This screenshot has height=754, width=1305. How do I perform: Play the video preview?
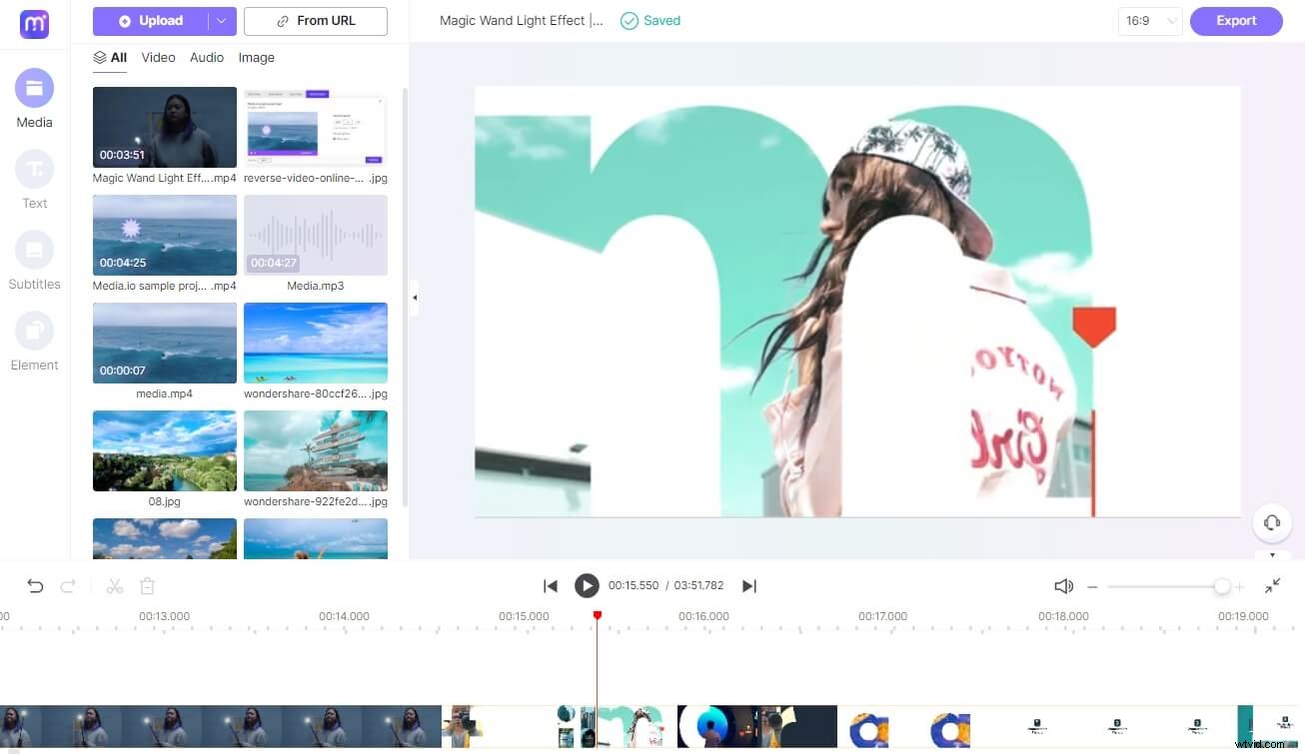click(x=587, y=586)
